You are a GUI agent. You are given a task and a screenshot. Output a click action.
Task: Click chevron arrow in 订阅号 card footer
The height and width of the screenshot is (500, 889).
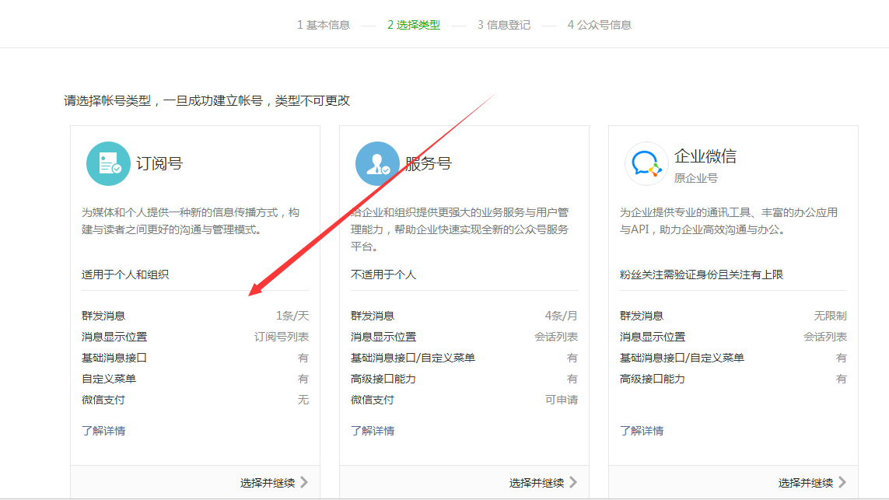point(304,482)
